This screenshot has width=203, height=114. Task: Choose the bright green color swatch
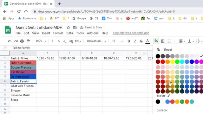177,62
